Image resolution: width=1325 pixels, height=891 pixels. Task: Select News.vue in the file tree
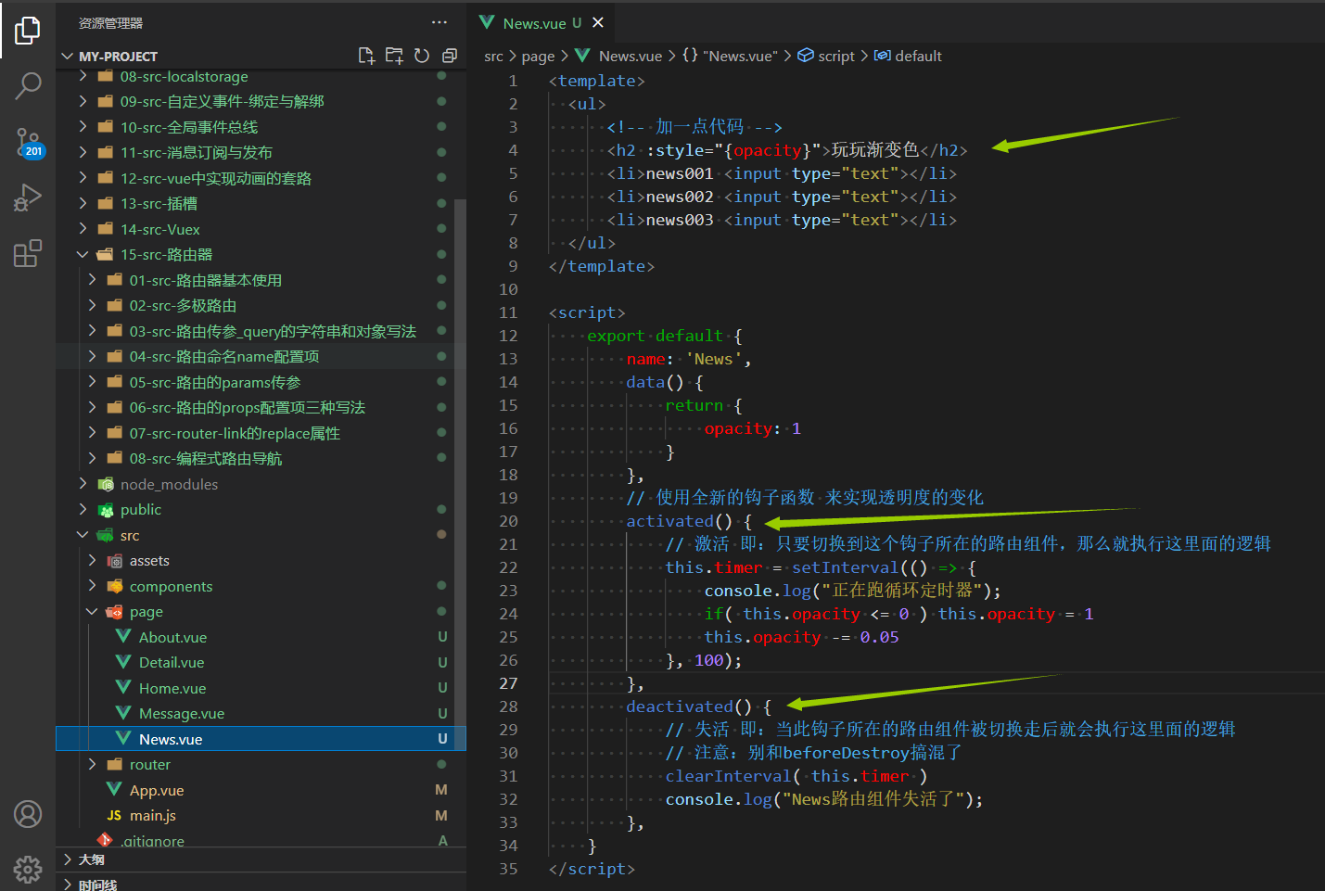tap(261, 739)
